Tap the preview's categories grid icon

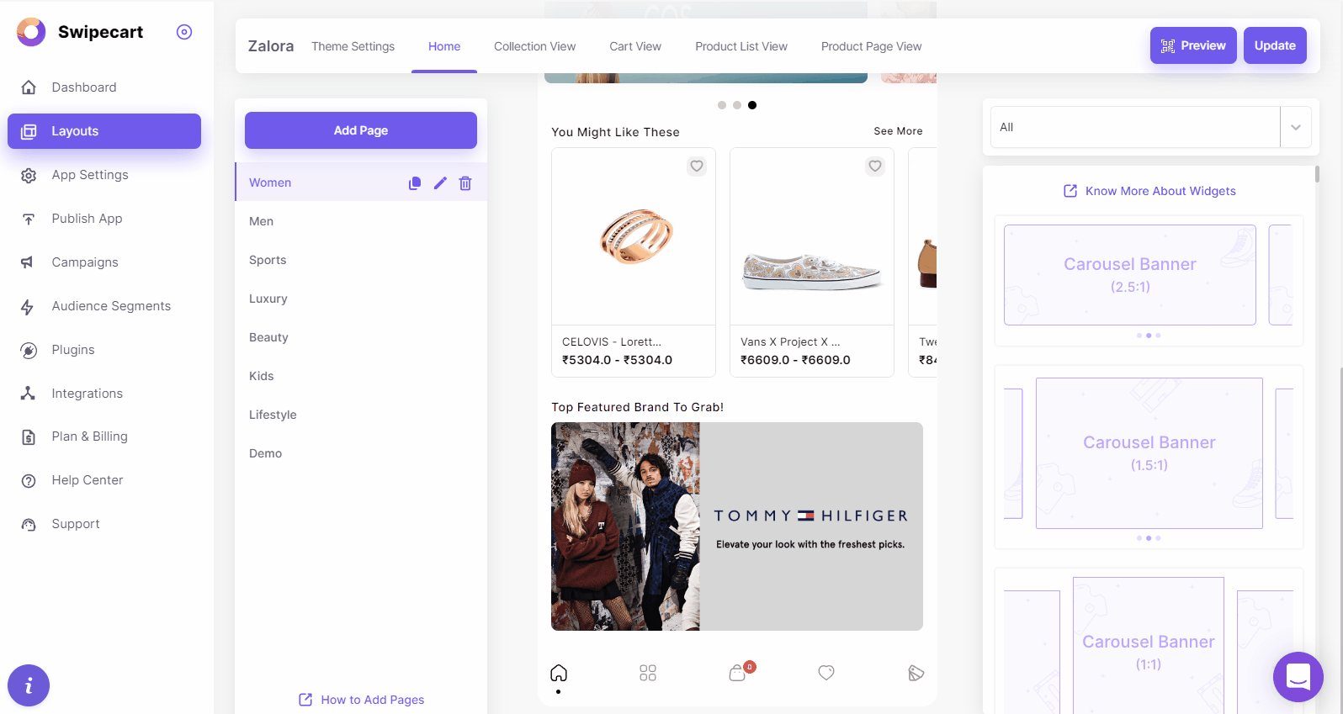[x=648, y=673]
